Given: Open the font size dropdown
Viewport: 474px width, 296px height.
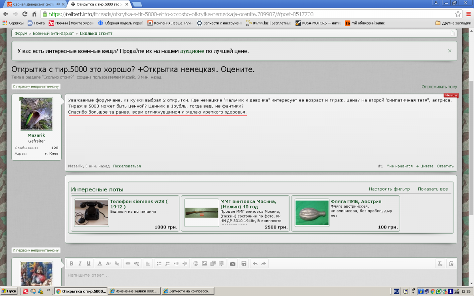Looking at the screenshot, I should (108, 264).
